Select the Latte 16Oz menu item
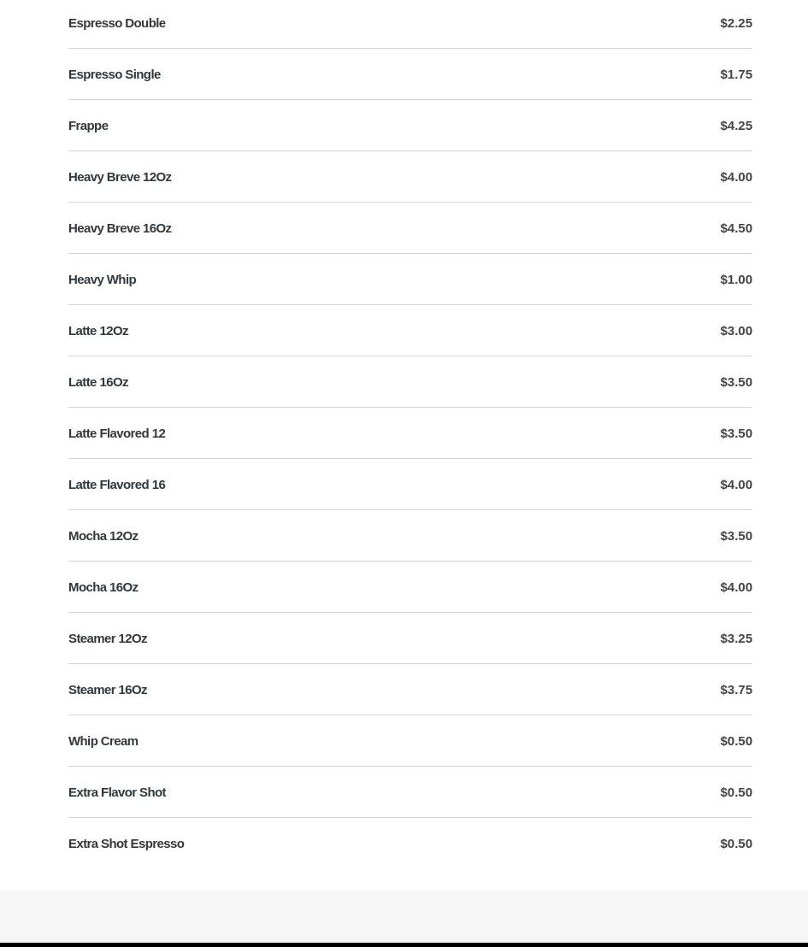This screenshot has height=947, width=808. (x=98, y=382)
